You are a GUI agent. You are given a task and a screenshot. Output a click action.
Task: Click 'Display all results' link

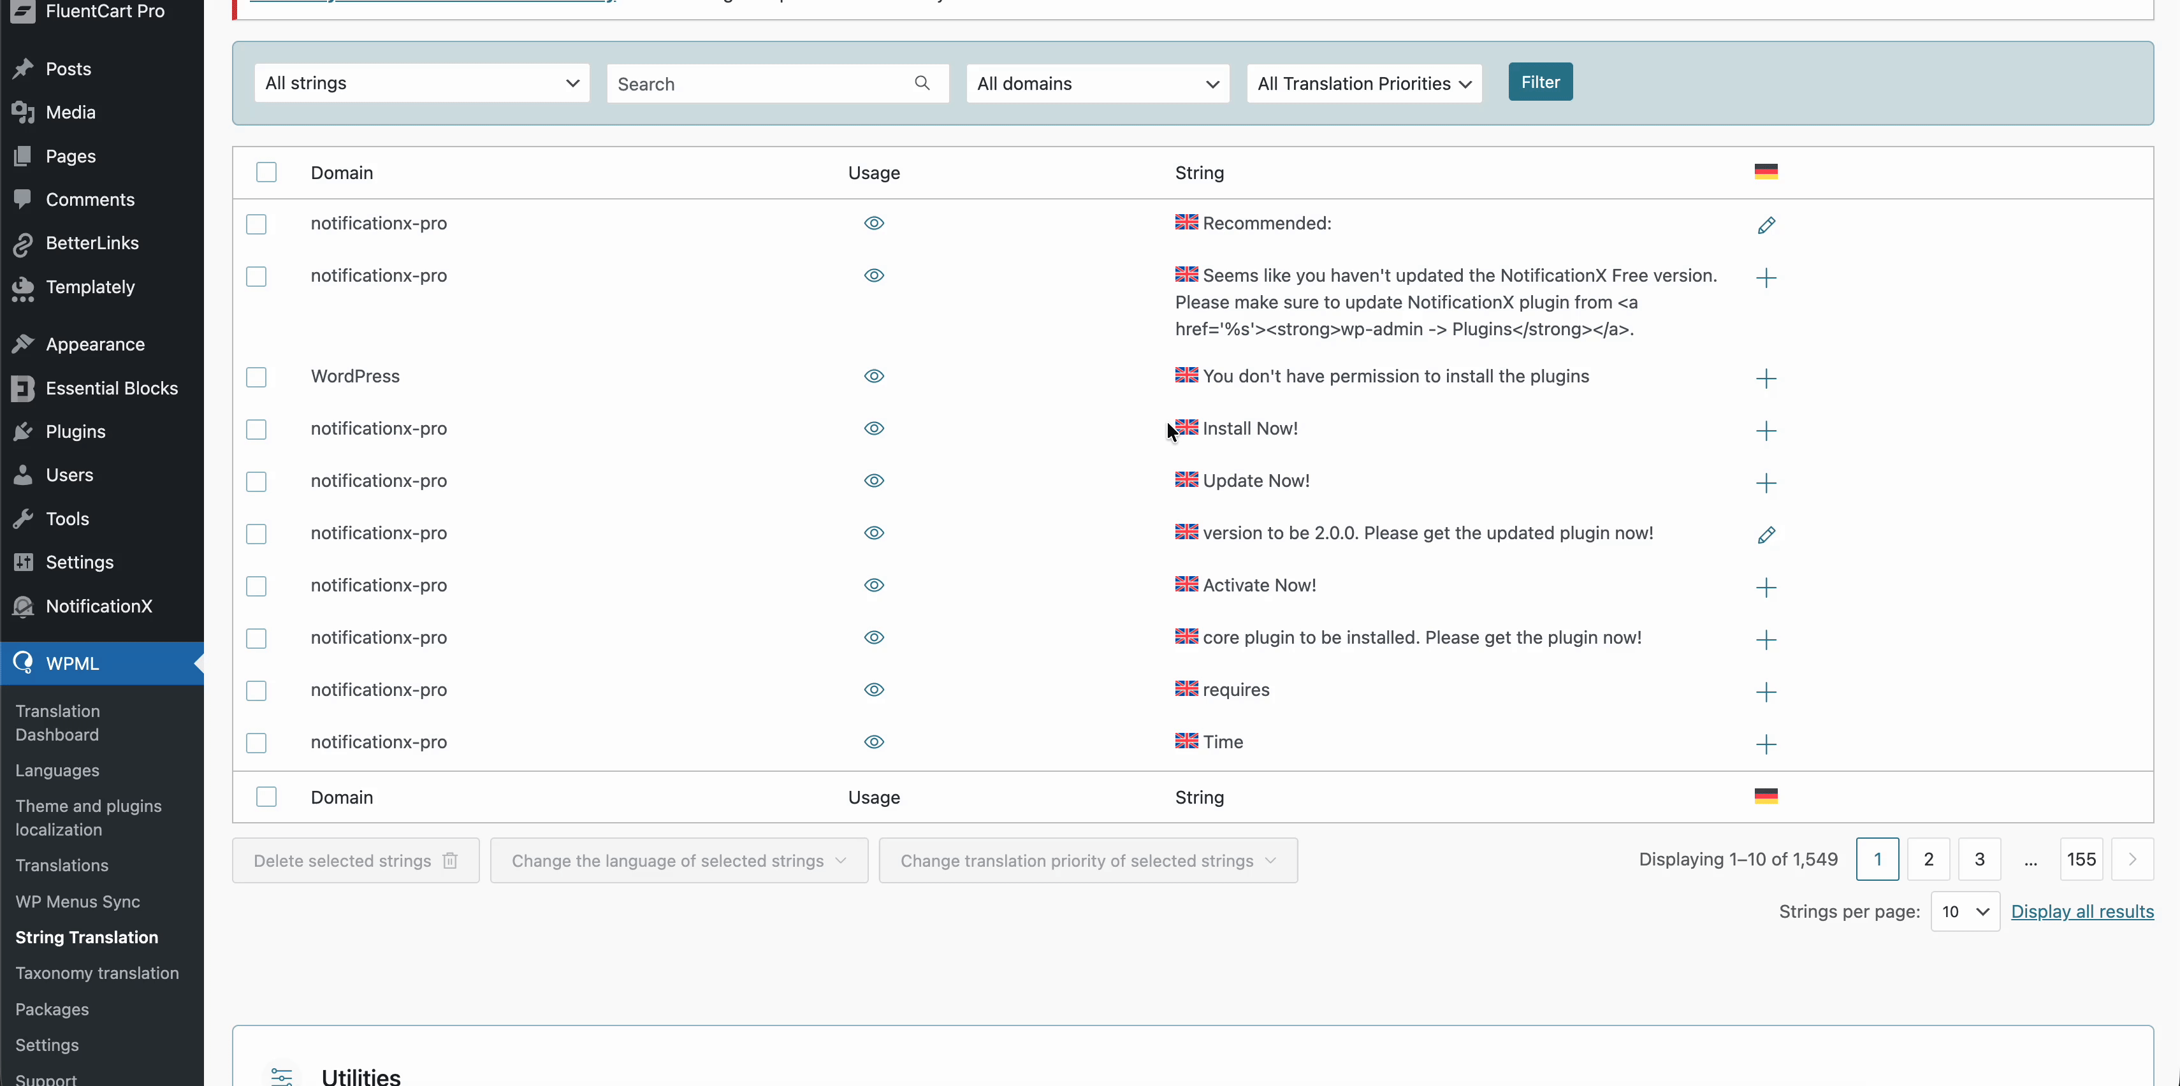coord(2082,911)
